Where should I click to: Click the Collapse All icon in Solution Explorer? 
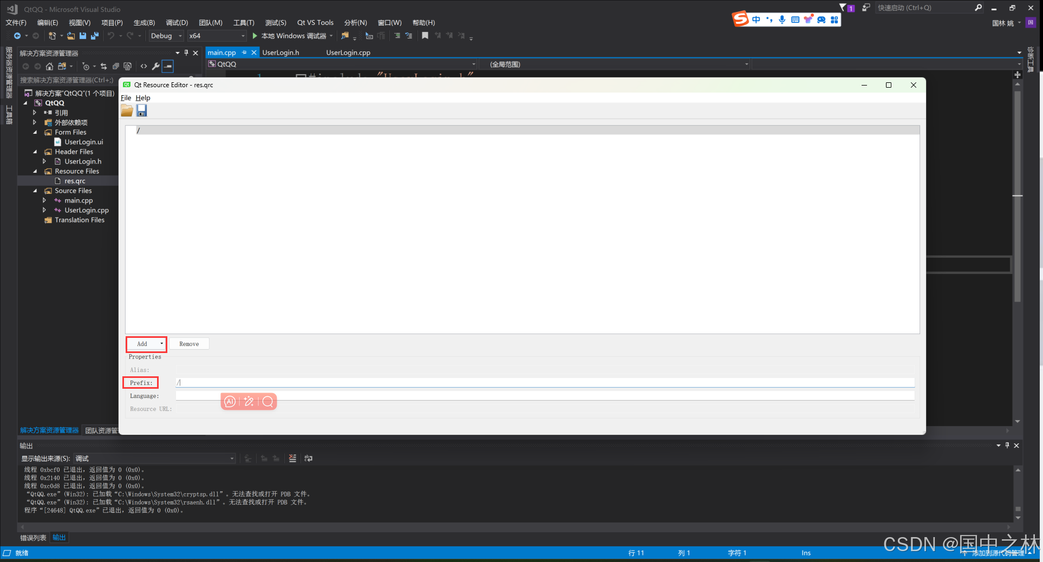(x=115, y=66)
